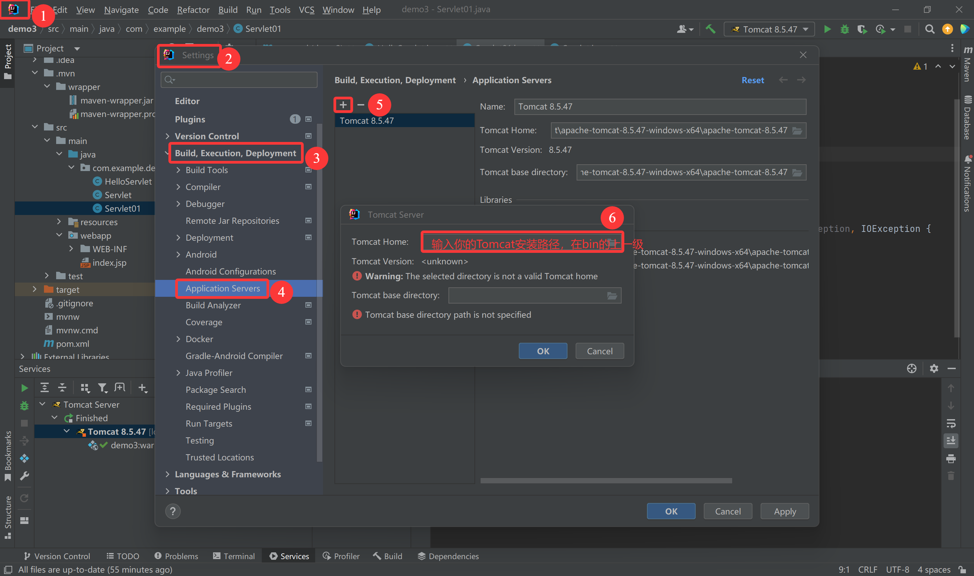
Task: Click the Build hammer icon
Action: [710, 29]
